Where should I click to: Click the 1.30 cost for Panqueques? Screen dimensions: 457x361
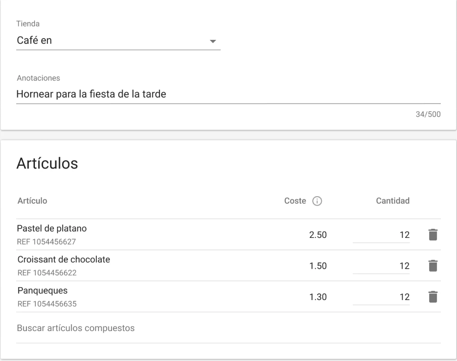[x=318, y=297]
